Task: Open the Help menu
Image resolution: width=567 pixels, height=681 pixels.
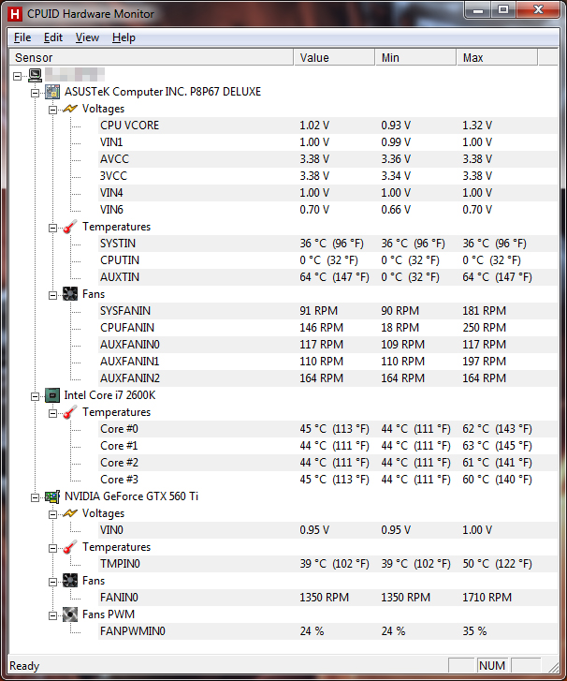Action: pos(124,37)
